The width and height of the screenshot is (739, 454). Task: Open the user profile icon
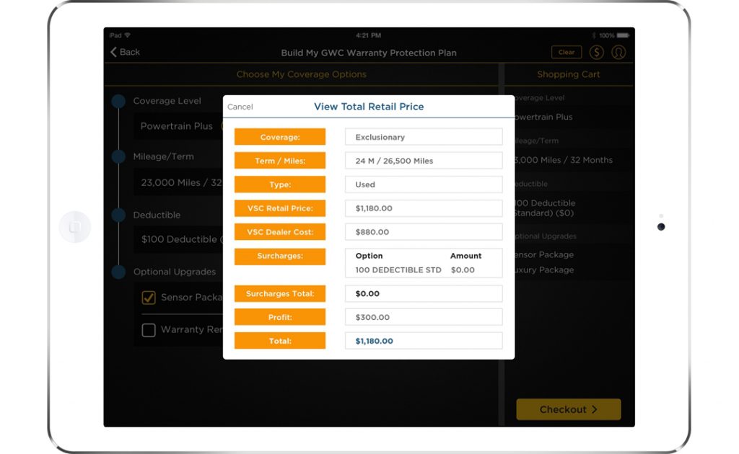click(x=618, y=53)
